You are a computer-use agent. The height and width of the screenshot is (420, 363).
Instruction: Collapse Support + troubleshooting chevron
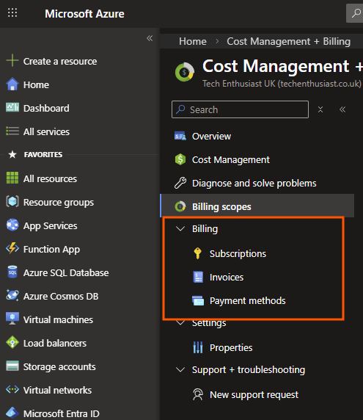(x=180, y=369)
